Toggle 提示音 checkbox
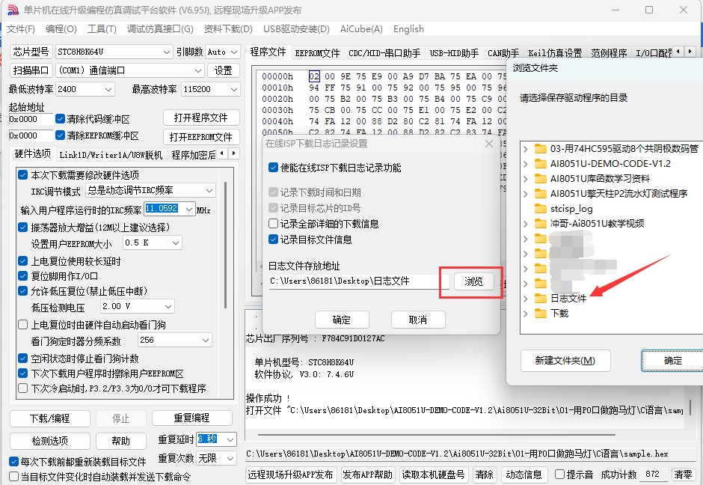This screenshot has width=703, height=485. pos(559,475)
